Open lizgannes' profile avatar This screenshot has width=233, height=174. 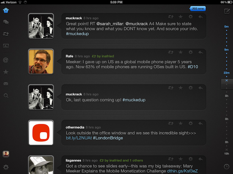pyautogui.click(x=41, y=165)
